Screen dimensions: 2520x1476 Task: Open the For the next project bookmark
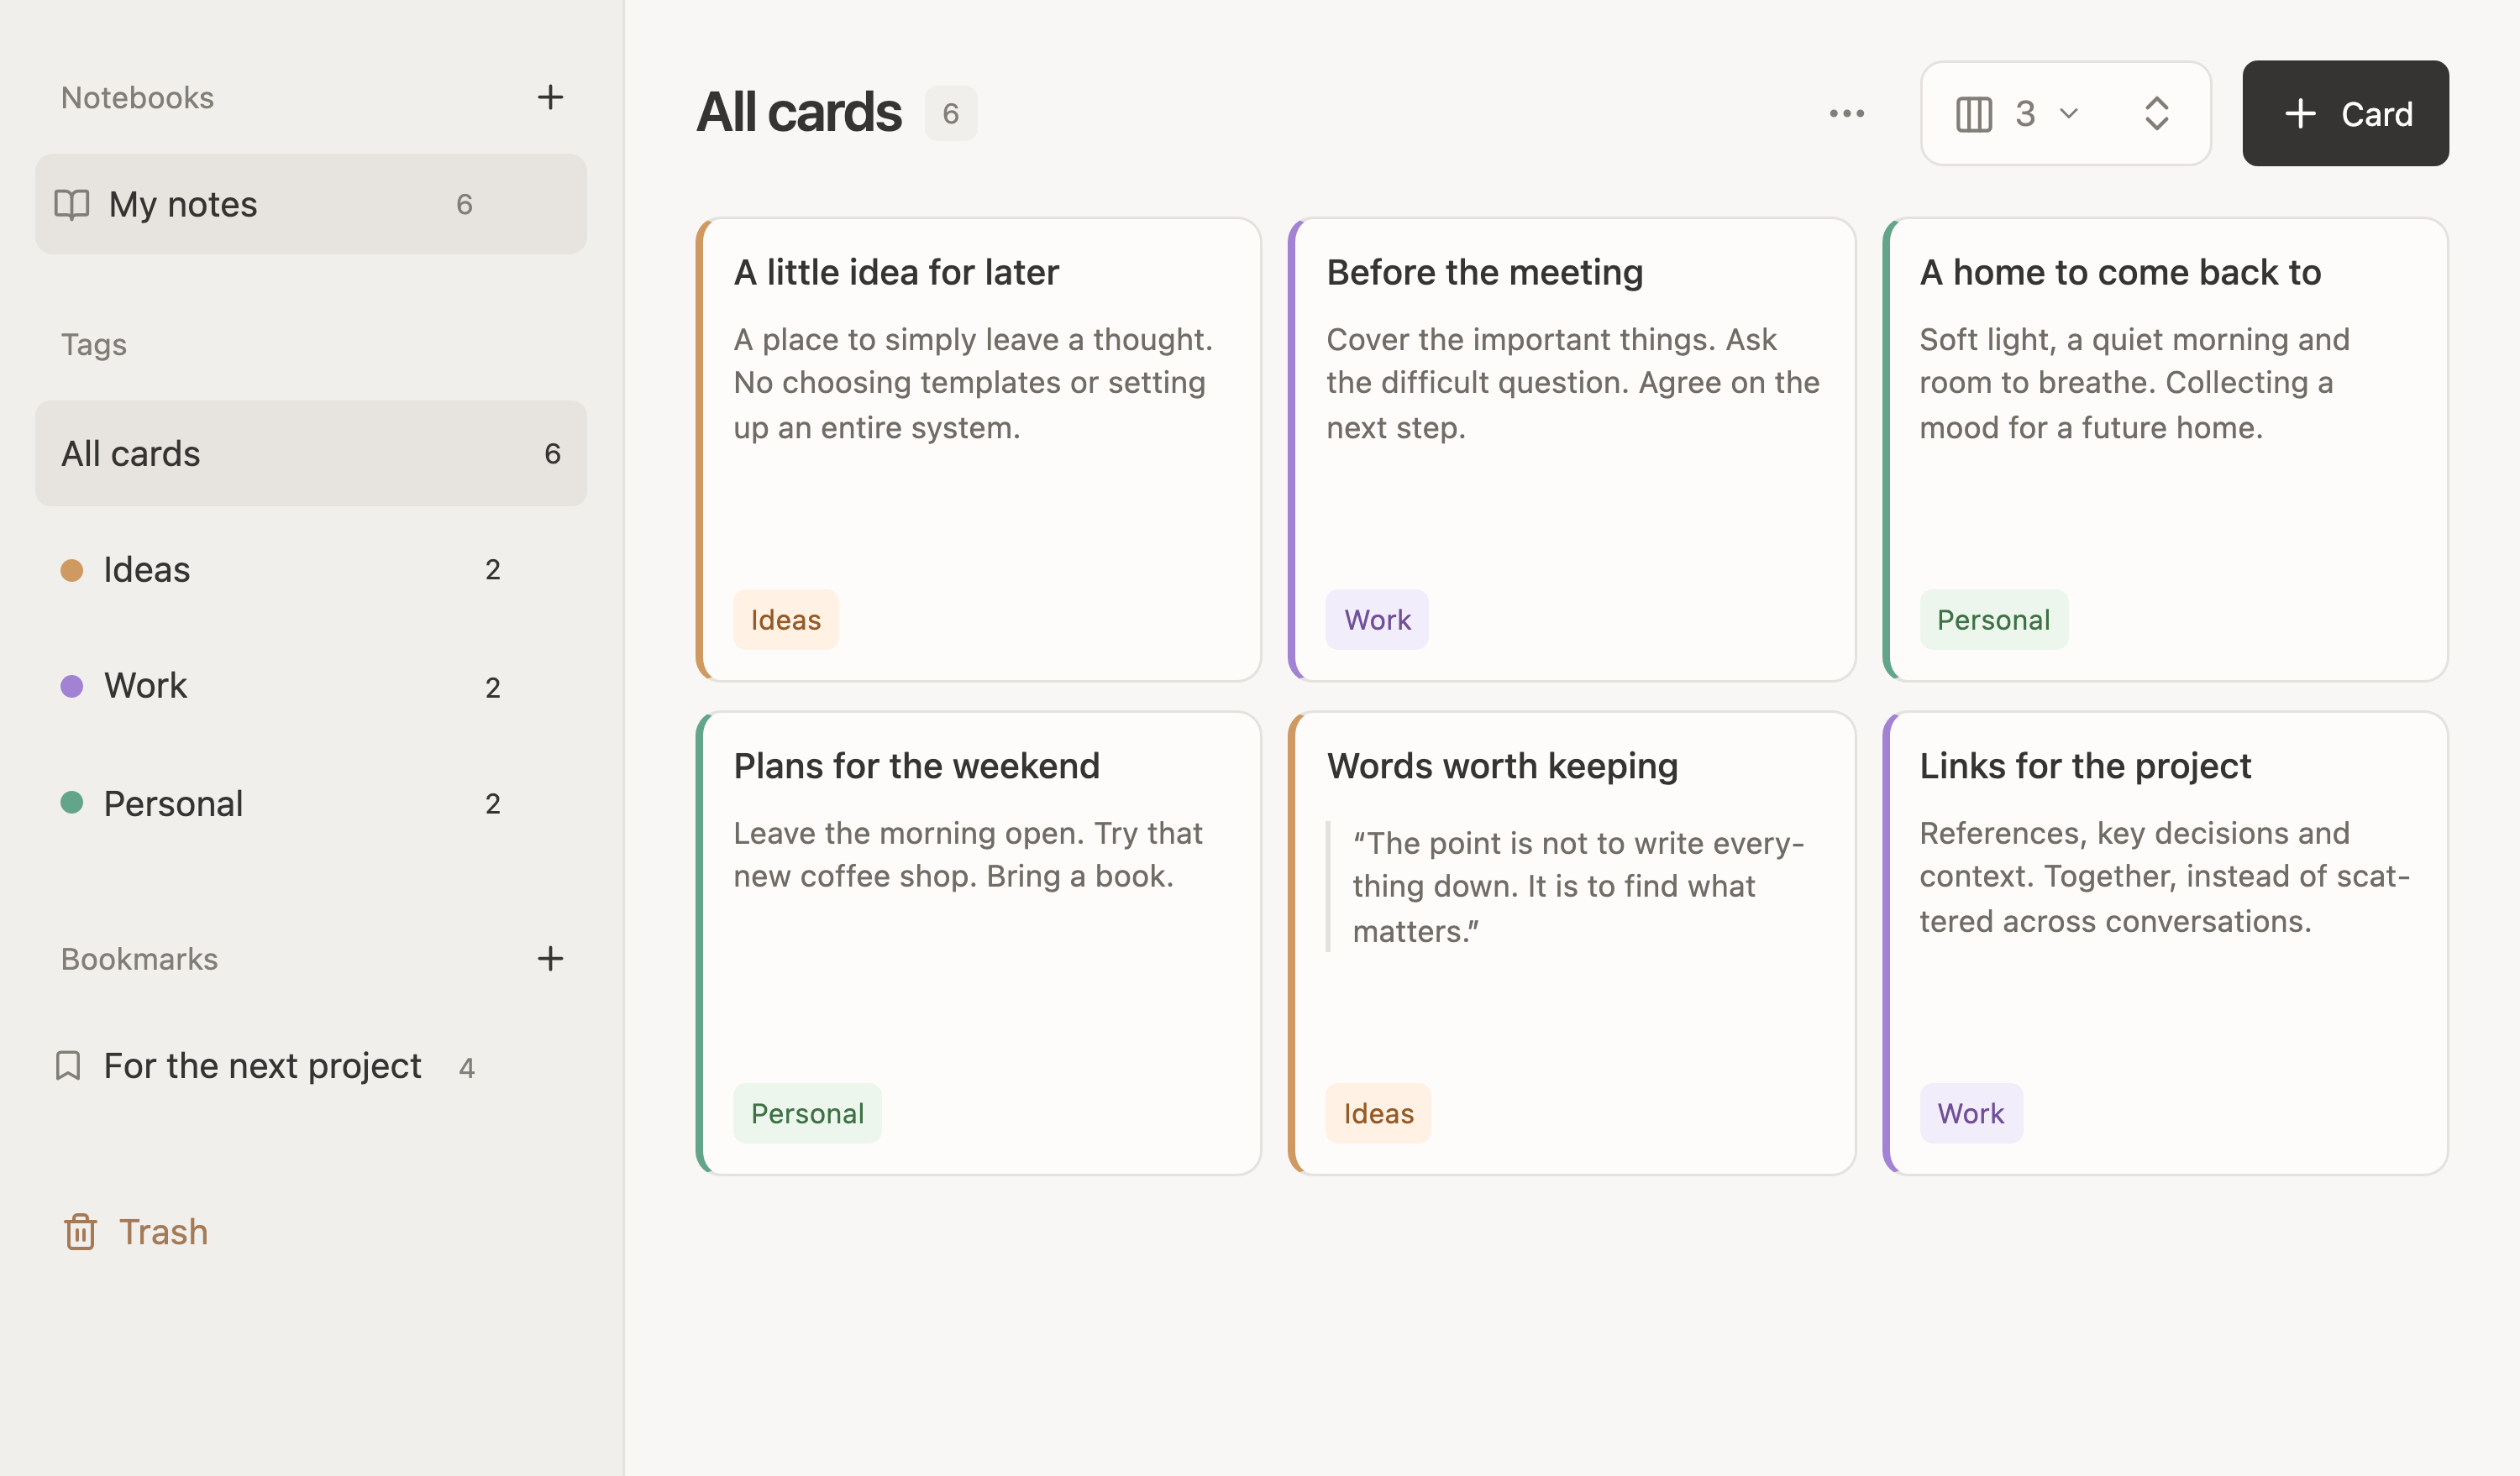(x=265, y=1065)
